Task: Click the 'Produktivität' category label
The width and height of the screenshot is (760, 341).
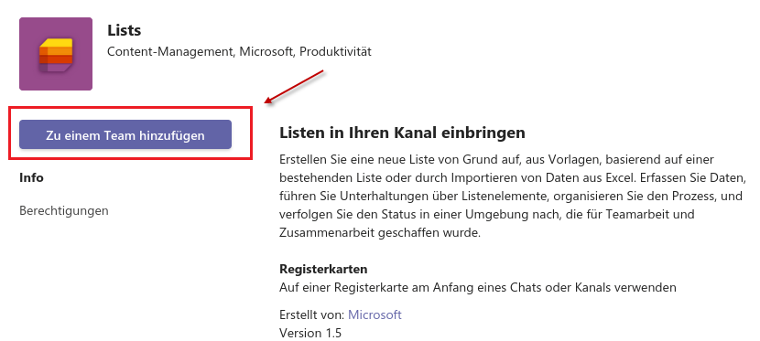Action: click(x=335, y=52)
